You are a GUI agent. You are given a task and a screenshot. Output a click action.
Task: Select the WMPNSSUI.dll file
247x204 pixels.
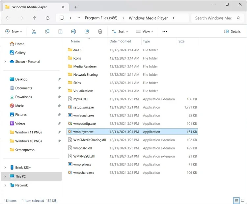pos(84,156)
